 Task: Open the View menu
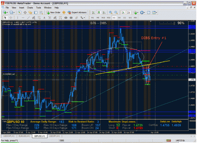point(14,8)
